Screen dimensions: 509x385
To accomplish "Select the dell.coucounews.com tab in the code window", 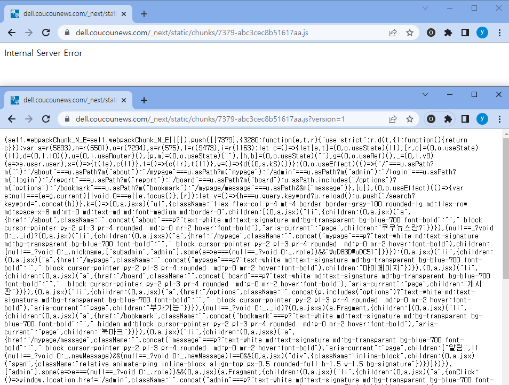I will point(63,100).
